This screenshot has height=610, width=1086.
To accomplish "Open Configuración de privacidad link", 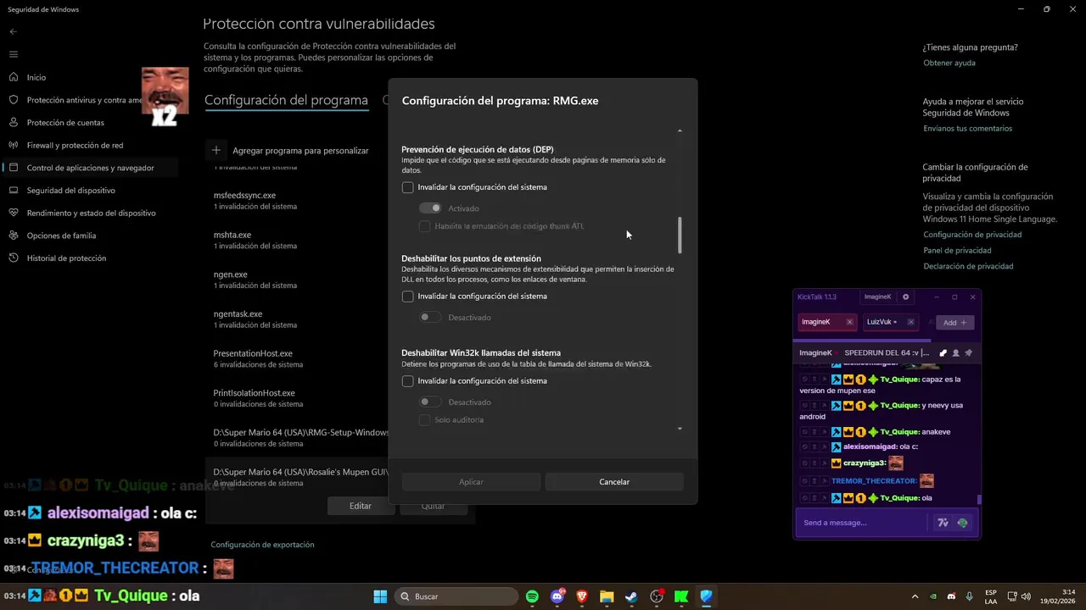I will (972, 235).
